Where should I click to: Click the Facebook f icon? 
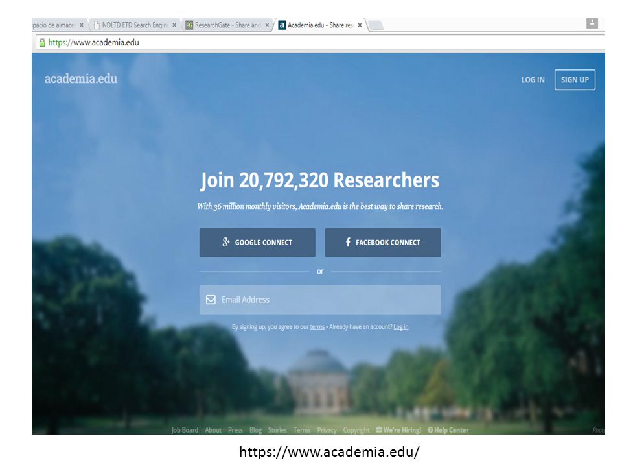point(348,242)
